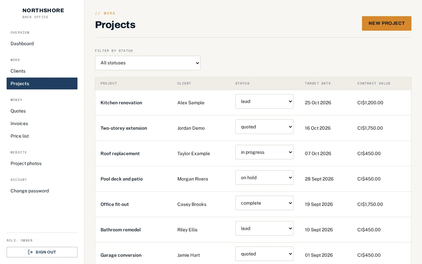Click client Casey Brooks
Screen dimensions: 422x264
192,204
